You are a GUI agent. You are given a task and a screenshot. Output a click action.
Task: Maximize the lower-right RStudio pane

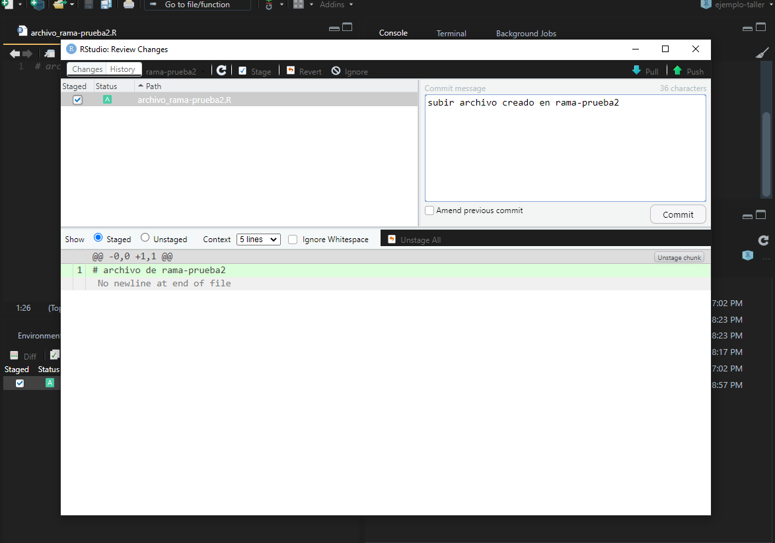(x=761, y=214)
